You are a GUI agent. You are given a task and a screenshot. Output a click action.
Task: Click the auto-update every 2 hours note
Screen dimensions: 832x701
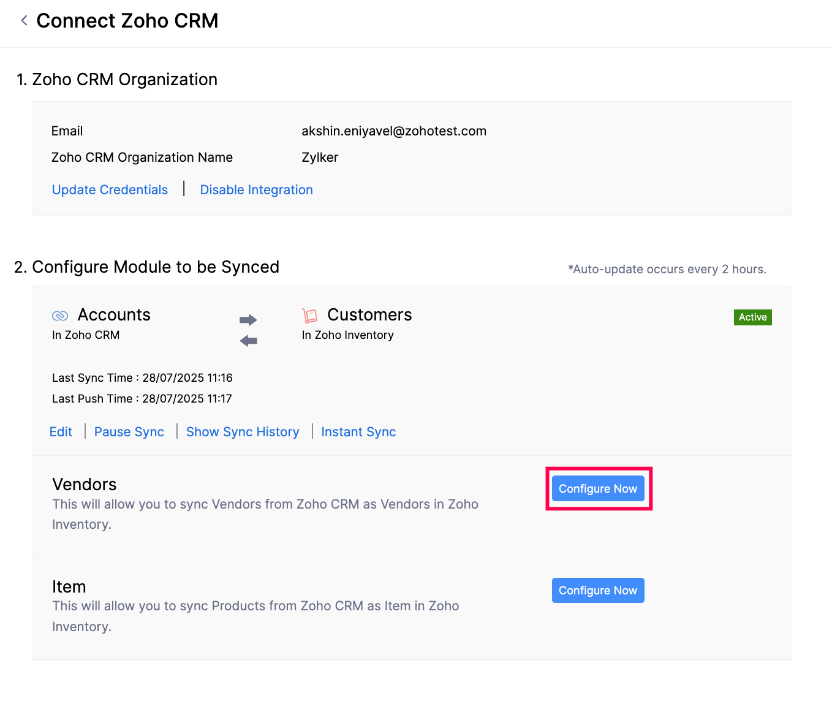[x=667, y=269]
